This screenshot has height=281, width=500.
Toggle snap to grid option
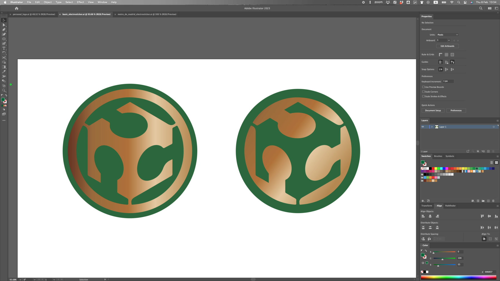(x=446, y=69)
